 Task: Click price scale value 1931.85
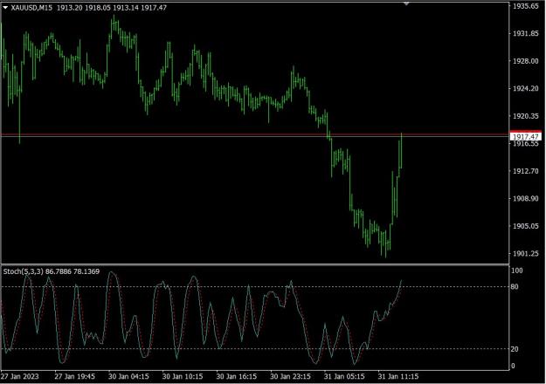525,33
